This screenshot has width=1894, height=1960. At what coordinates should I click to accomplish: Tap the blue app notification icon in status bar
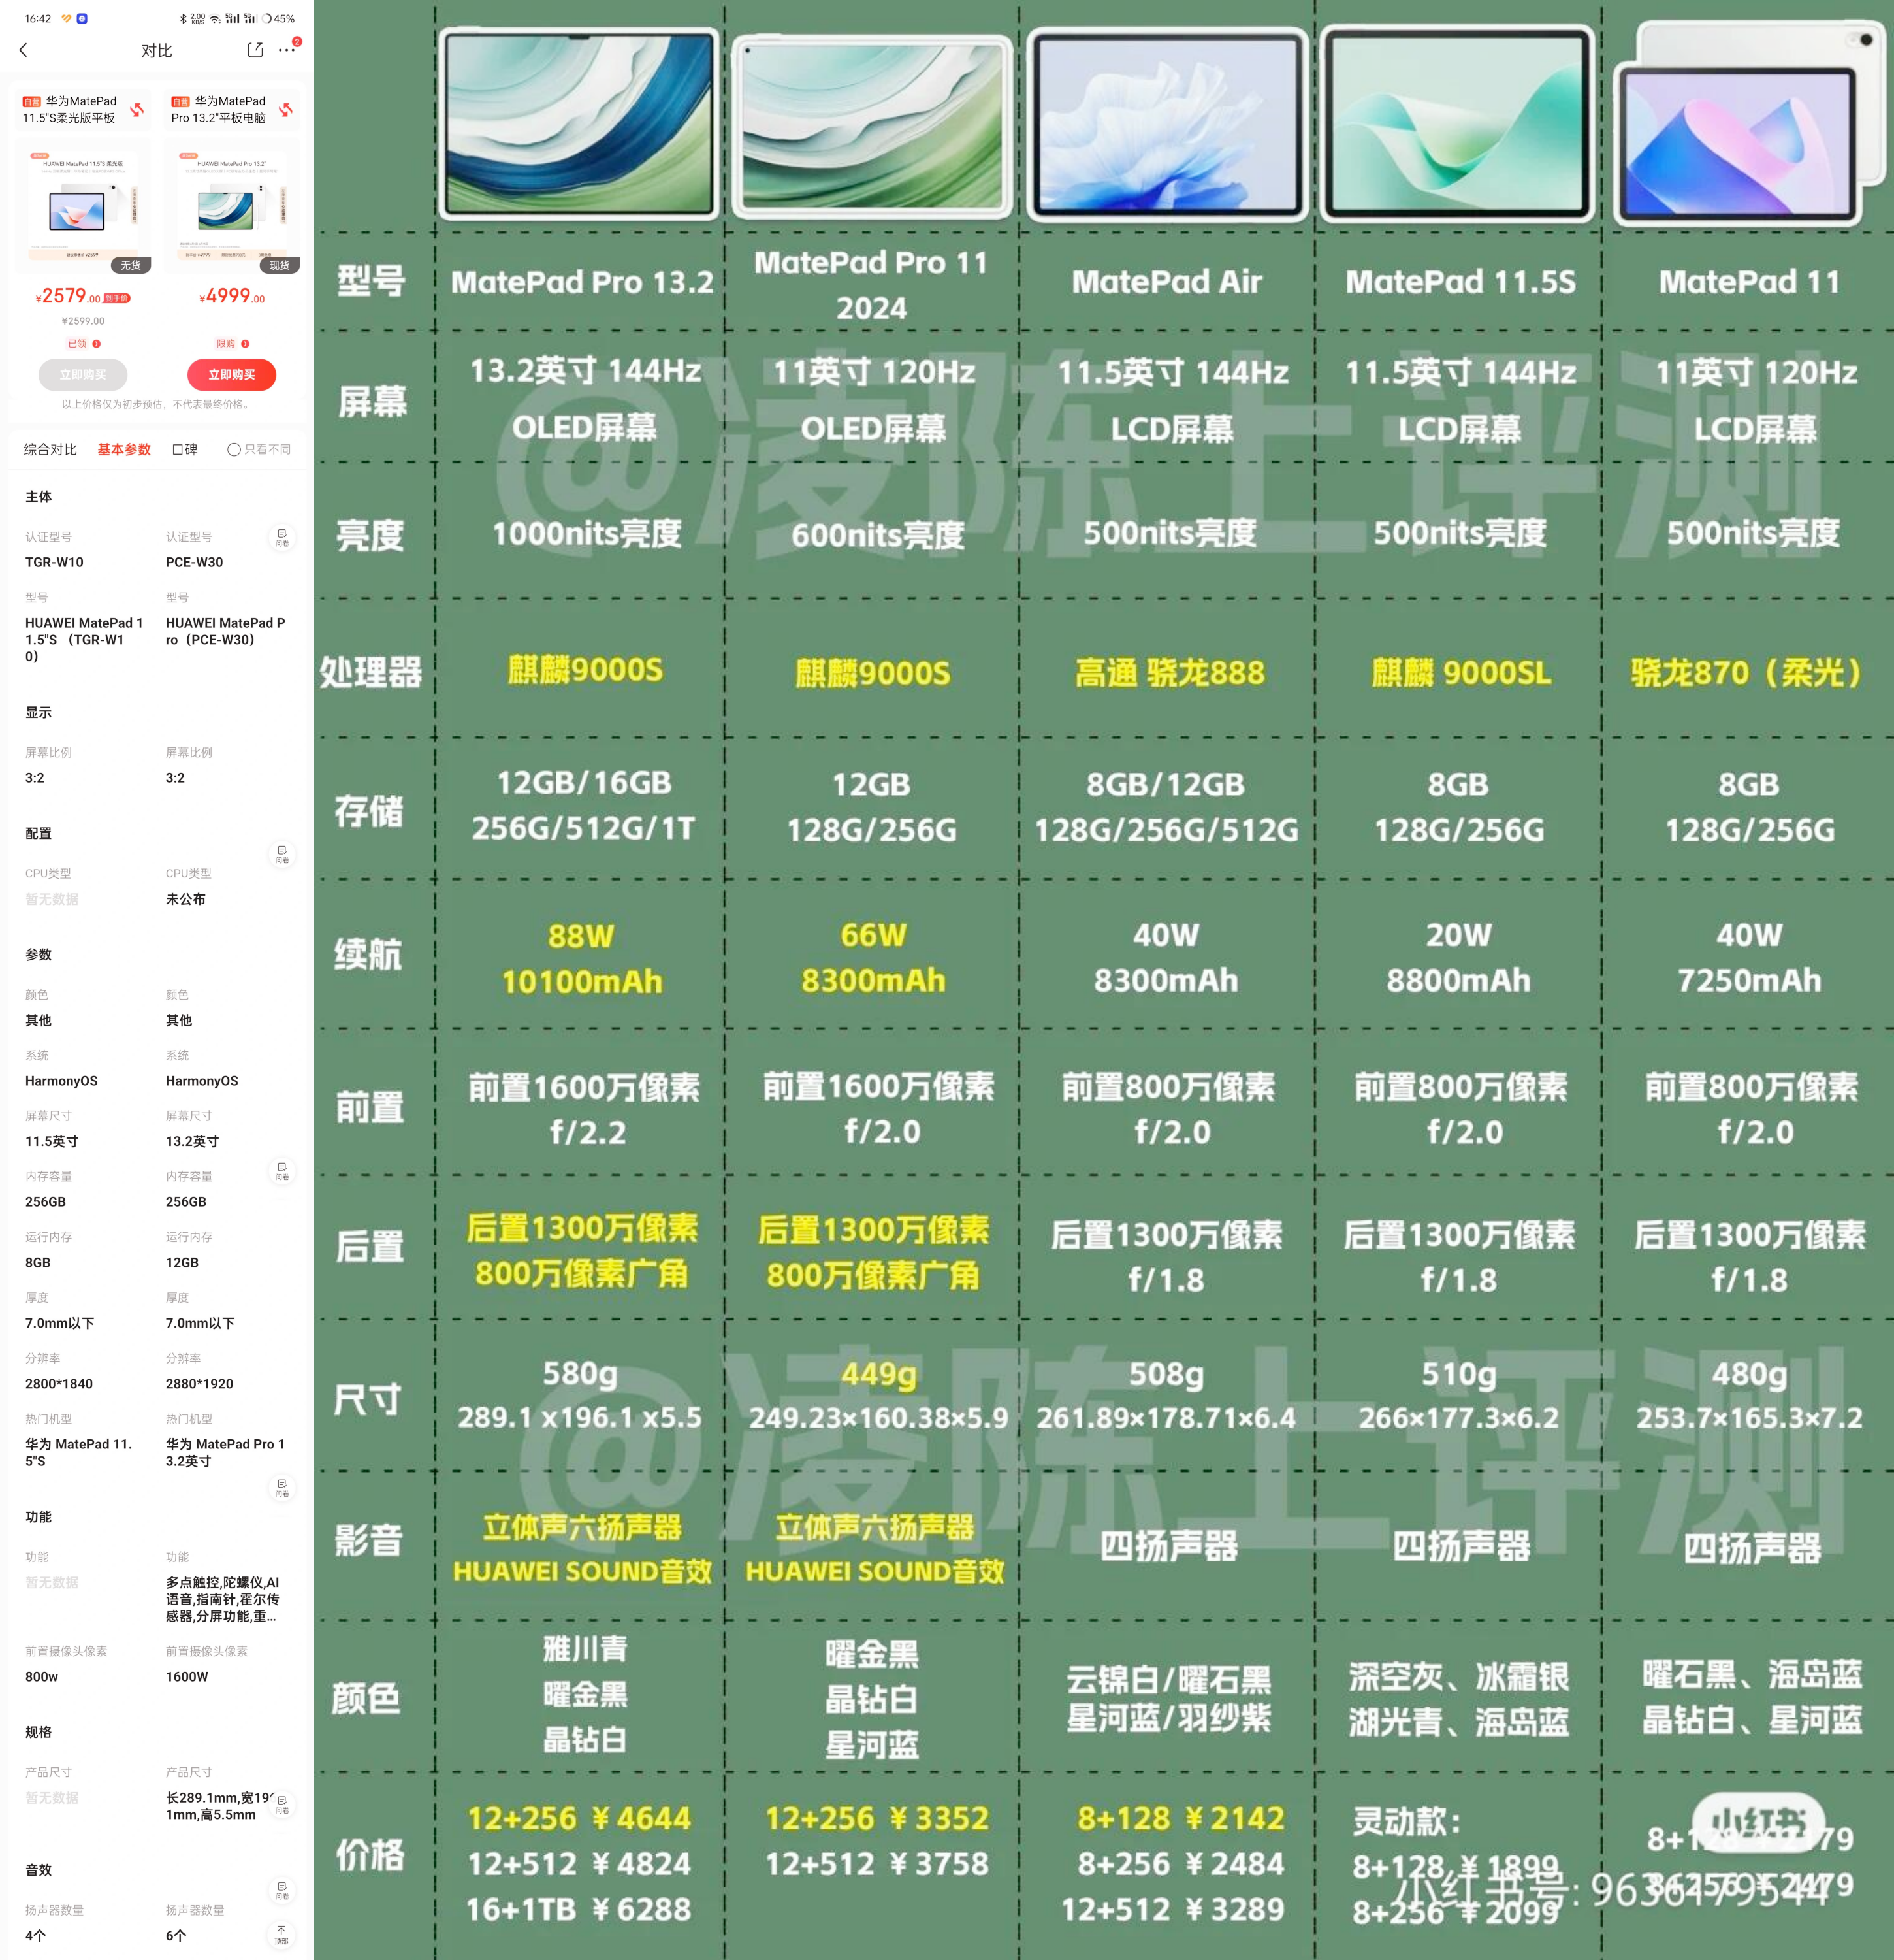click(x=82, y=18)
